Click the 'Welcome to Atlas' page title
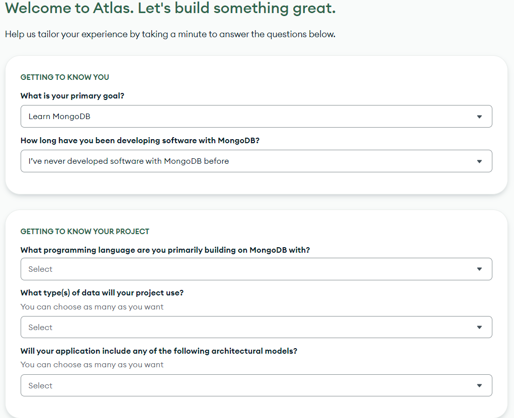 click(170, 8)
